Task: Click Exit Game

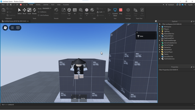Action: point(142,12)
